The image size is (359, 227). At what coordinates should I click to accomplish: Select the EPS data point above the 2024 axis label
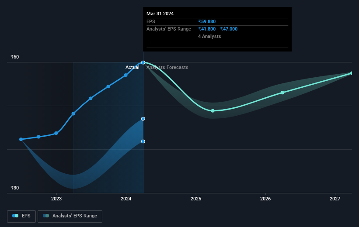click(x=125, y=75)
